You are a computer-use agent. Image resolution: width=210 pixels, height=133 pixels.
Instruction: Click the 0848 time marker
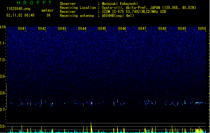[162, 29]
